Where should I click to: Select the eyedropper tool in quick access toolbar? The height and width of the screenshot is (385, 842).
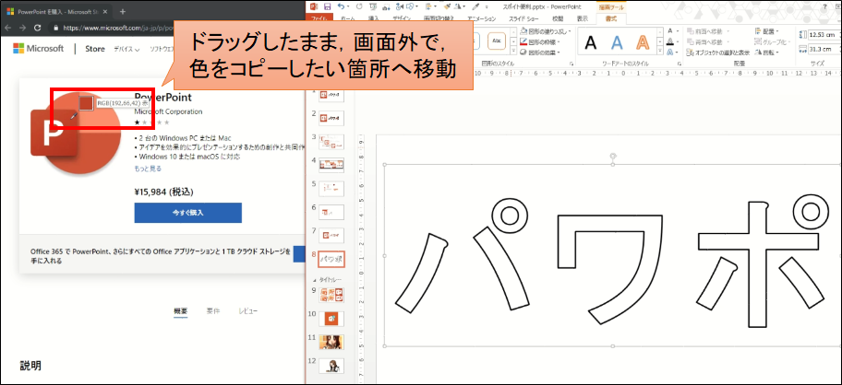(x=475, y=6)
